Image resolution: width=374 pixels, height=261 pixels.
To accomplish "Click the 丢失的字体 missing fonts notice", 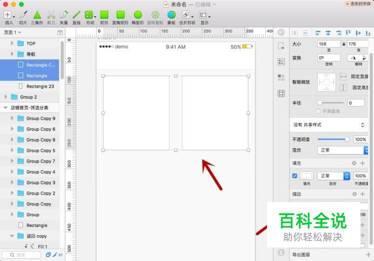I will click(x=358, y=4).
